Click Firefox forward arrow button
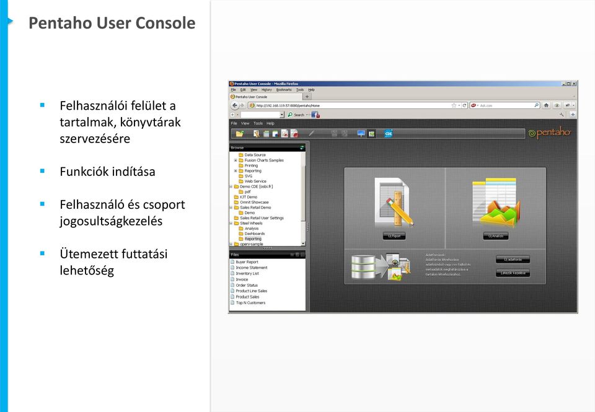The image size is (595, 412). [242, 105]
